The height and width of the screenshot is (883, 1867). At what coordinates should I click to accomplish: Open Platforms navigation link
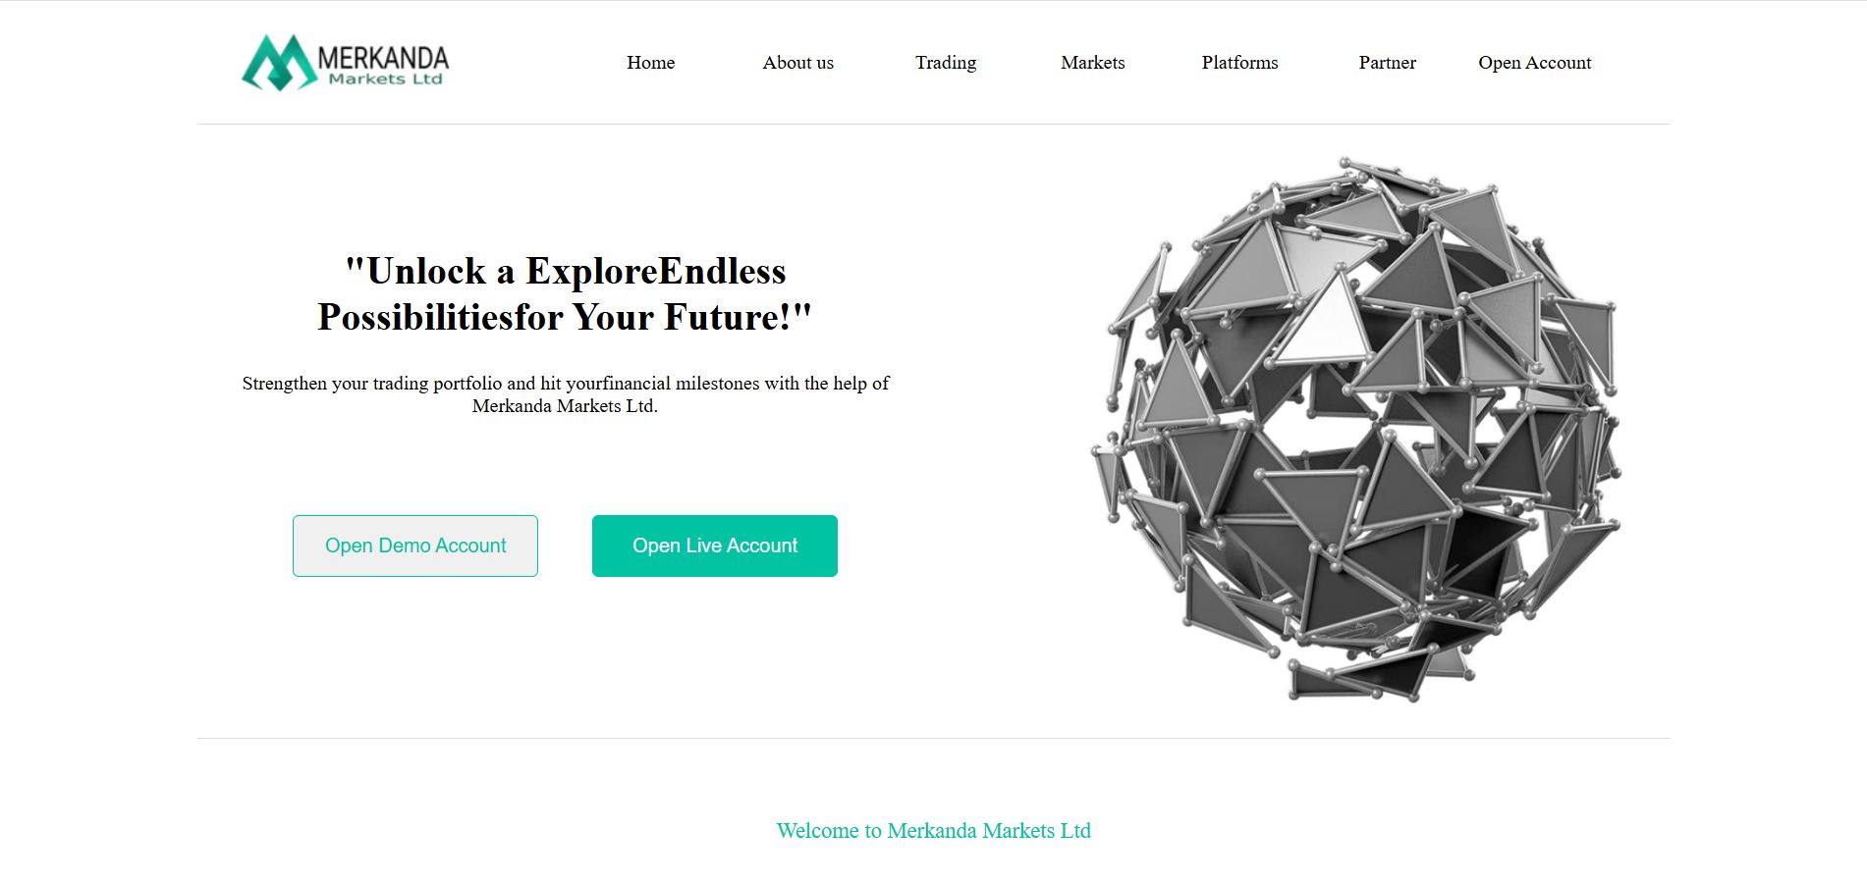point(1239,63)
